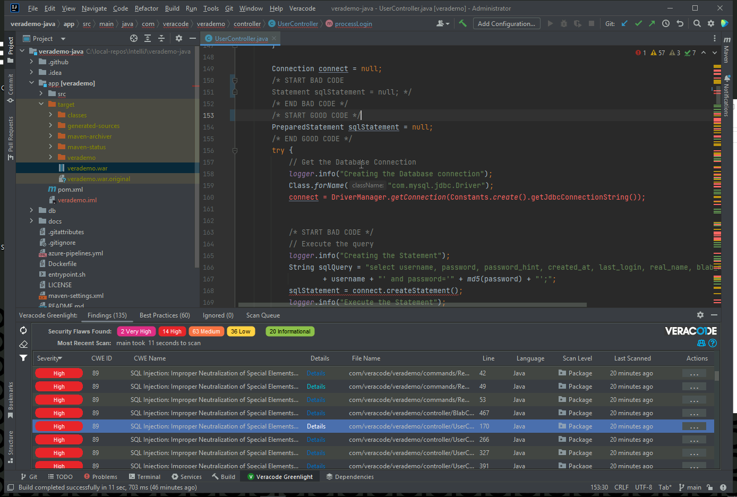Click the eraser clear icon in Greenlight
This screenshot has width=737, height=497.
point(23,344)
